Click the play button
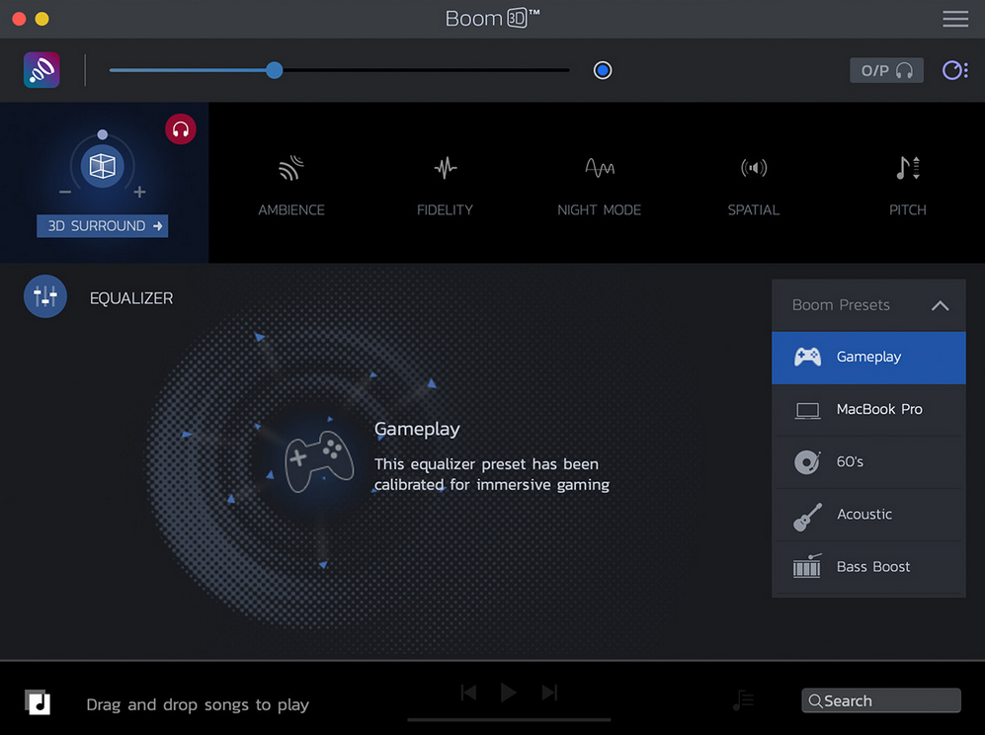The width and height of the screenshot is (985, 735). (x=508, y=693)
